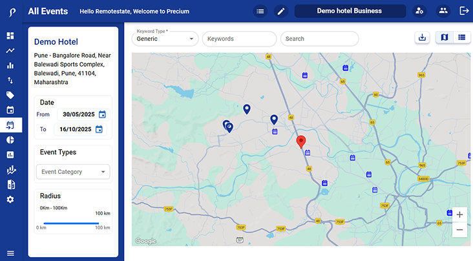Click the All Events page title
This screenshot has width=473, height=261.
pos(48,12)
